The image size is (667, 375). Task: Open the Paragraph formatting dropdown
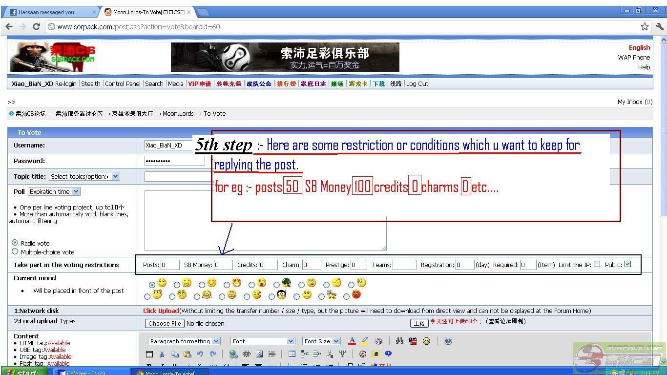184,341
